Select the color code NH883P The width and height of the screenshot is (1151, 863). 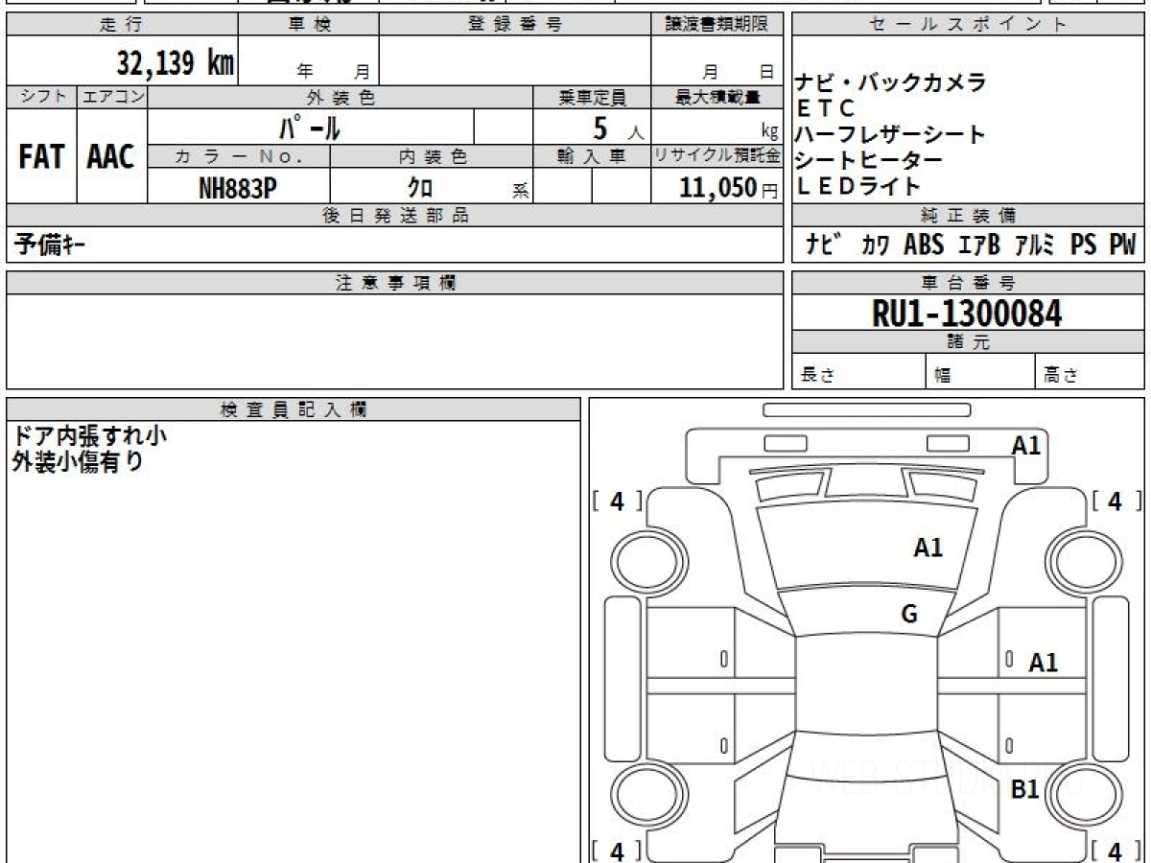(238, 188)
